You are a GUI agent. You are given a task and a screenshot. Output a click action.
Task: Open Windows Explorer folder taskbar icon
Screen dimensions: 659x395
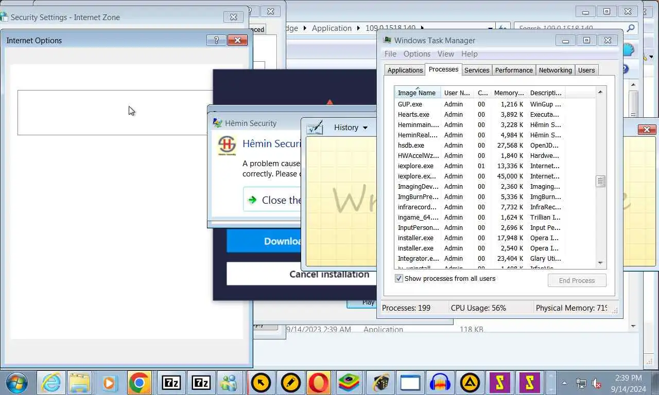[80, 383]
